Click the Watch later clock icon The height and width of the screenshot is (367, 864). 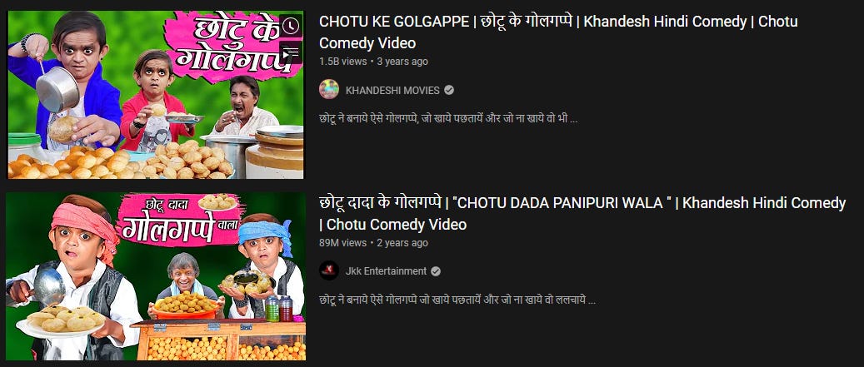pyautogui.click(x=291, y=25)
